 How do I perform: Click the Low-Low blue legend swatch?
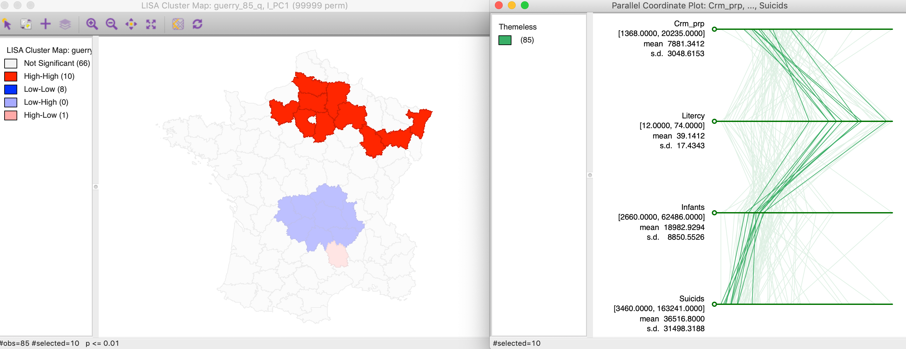pos(11,90)
